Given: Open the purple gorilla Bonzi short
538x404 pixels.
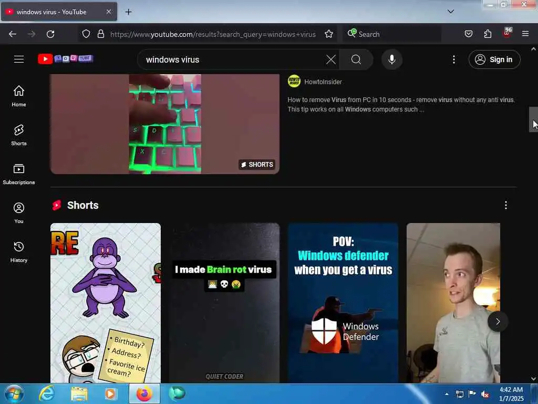Looking at the screenshot, I should 106,303.
